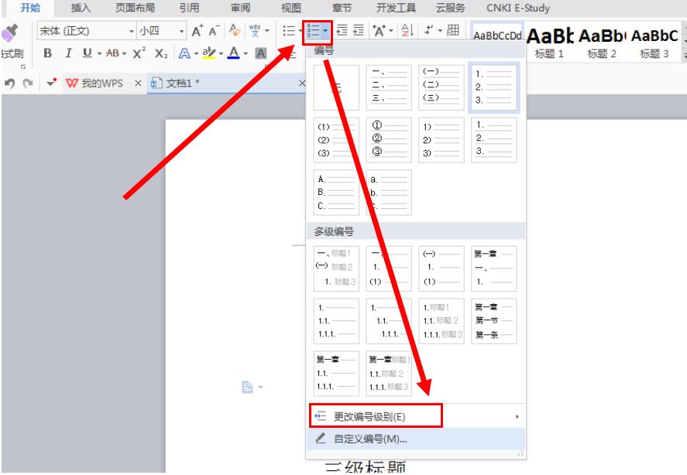
Task: Click the page layout icon beside document
Action: tap(248, 387)
